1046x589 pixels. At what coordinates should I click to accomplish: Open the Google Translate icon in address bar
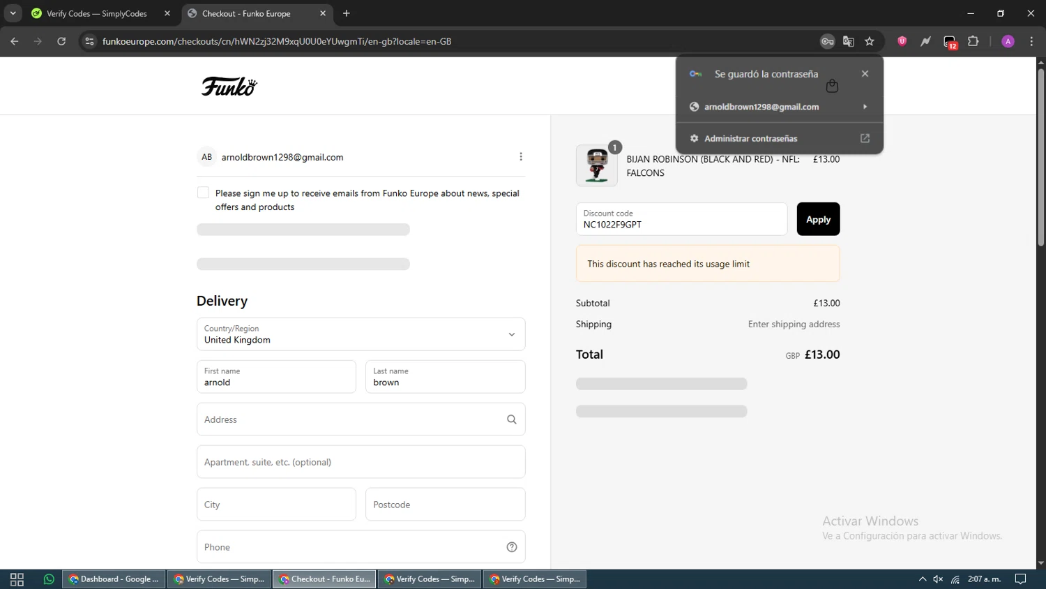click(x=849, y=42)
